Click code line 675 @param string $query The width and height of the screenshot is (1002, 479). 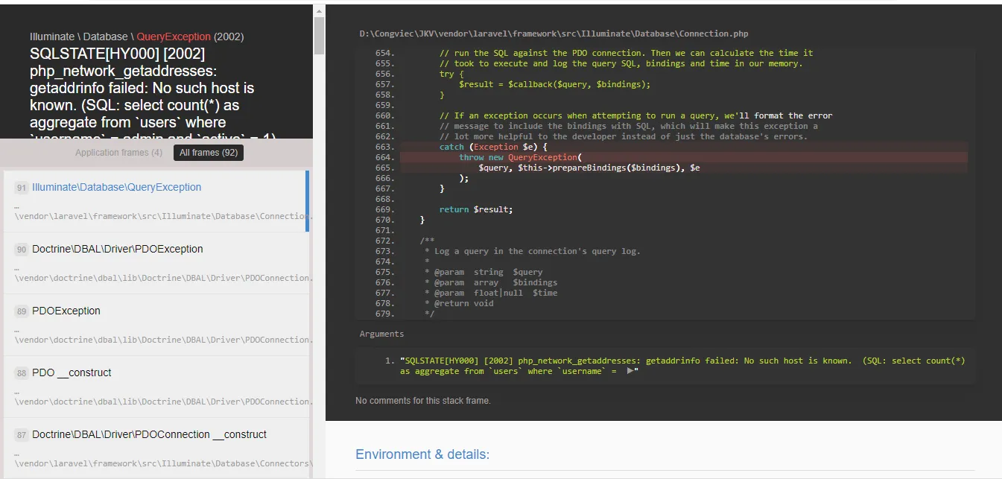[483, 272]
